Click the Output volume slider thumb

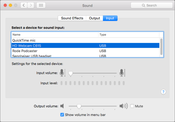click(79, 106)
